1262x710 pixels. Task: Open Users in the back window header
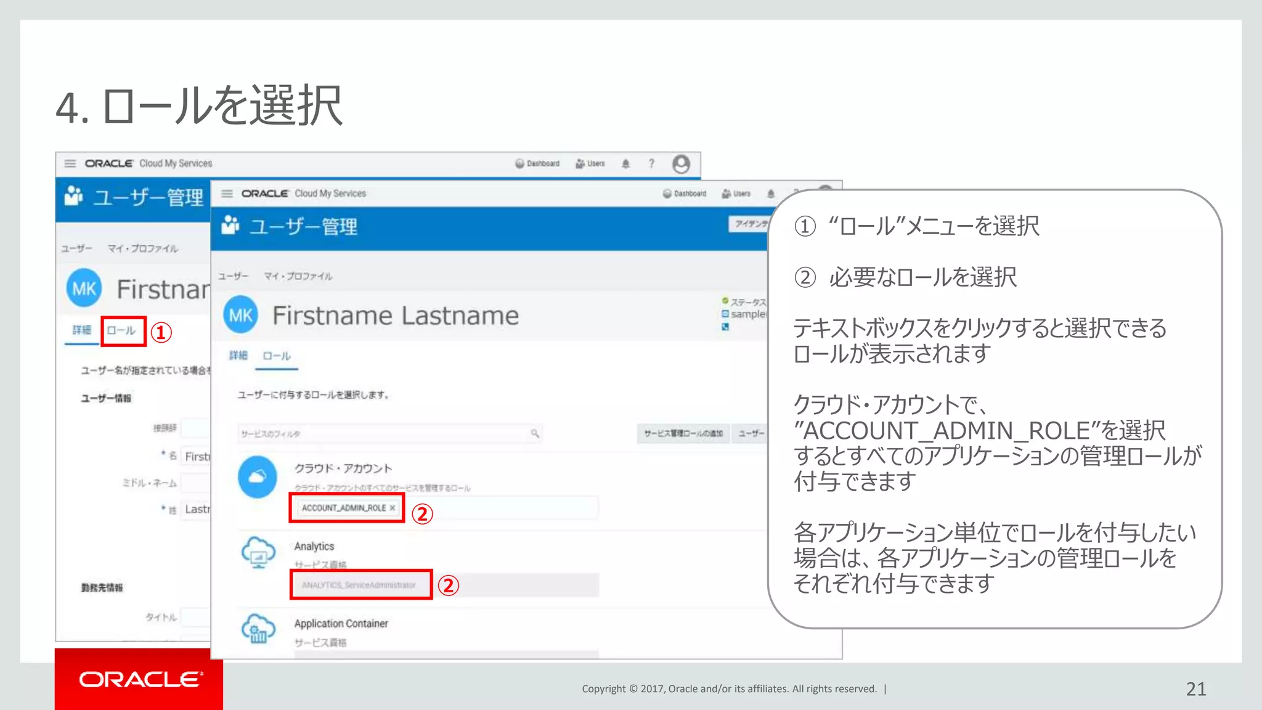coord(590,163)
